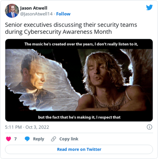Image resolution: width=158 pixels, height=159 pixels.
Task: Click the Twitter bird logo
Action: (149, 7)
